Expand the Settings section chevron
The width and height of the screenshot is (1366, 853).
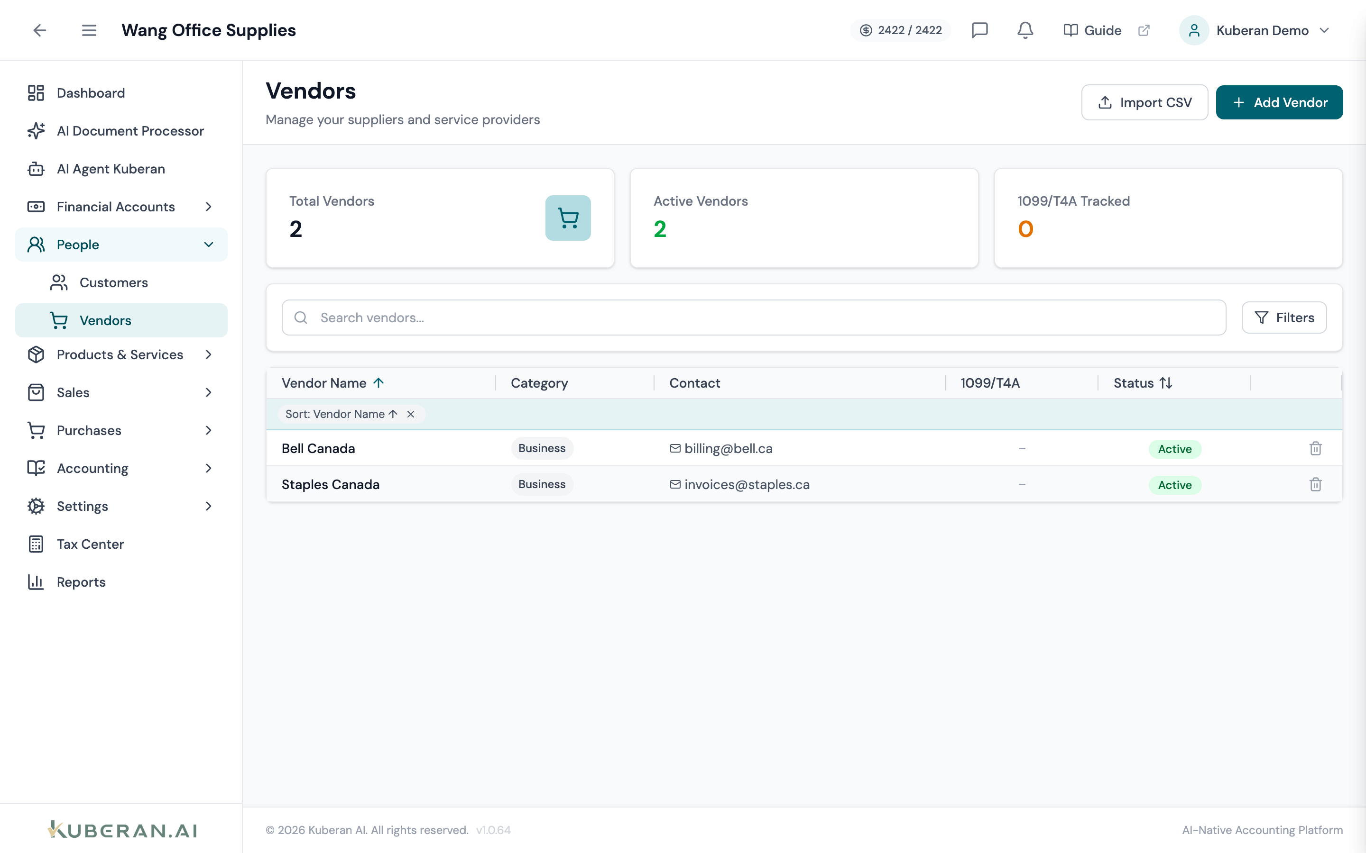tap(208, 506)
